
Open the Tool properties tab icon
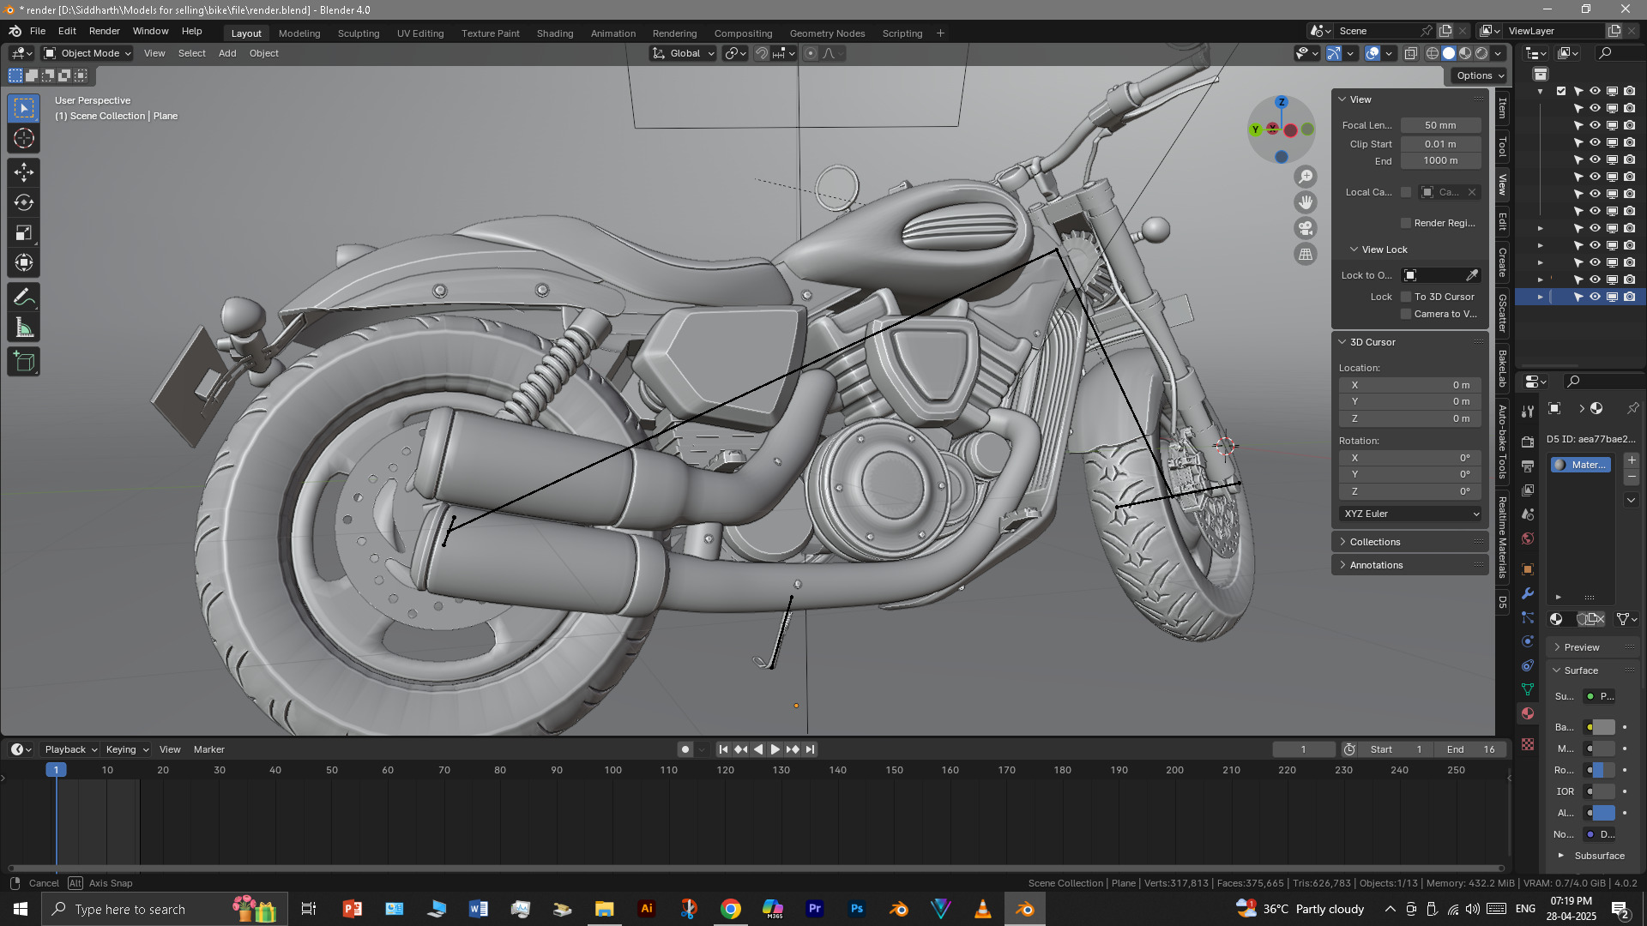tap(1528, 412)
